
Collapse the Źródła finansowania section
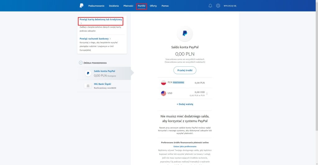pos(81,63)
